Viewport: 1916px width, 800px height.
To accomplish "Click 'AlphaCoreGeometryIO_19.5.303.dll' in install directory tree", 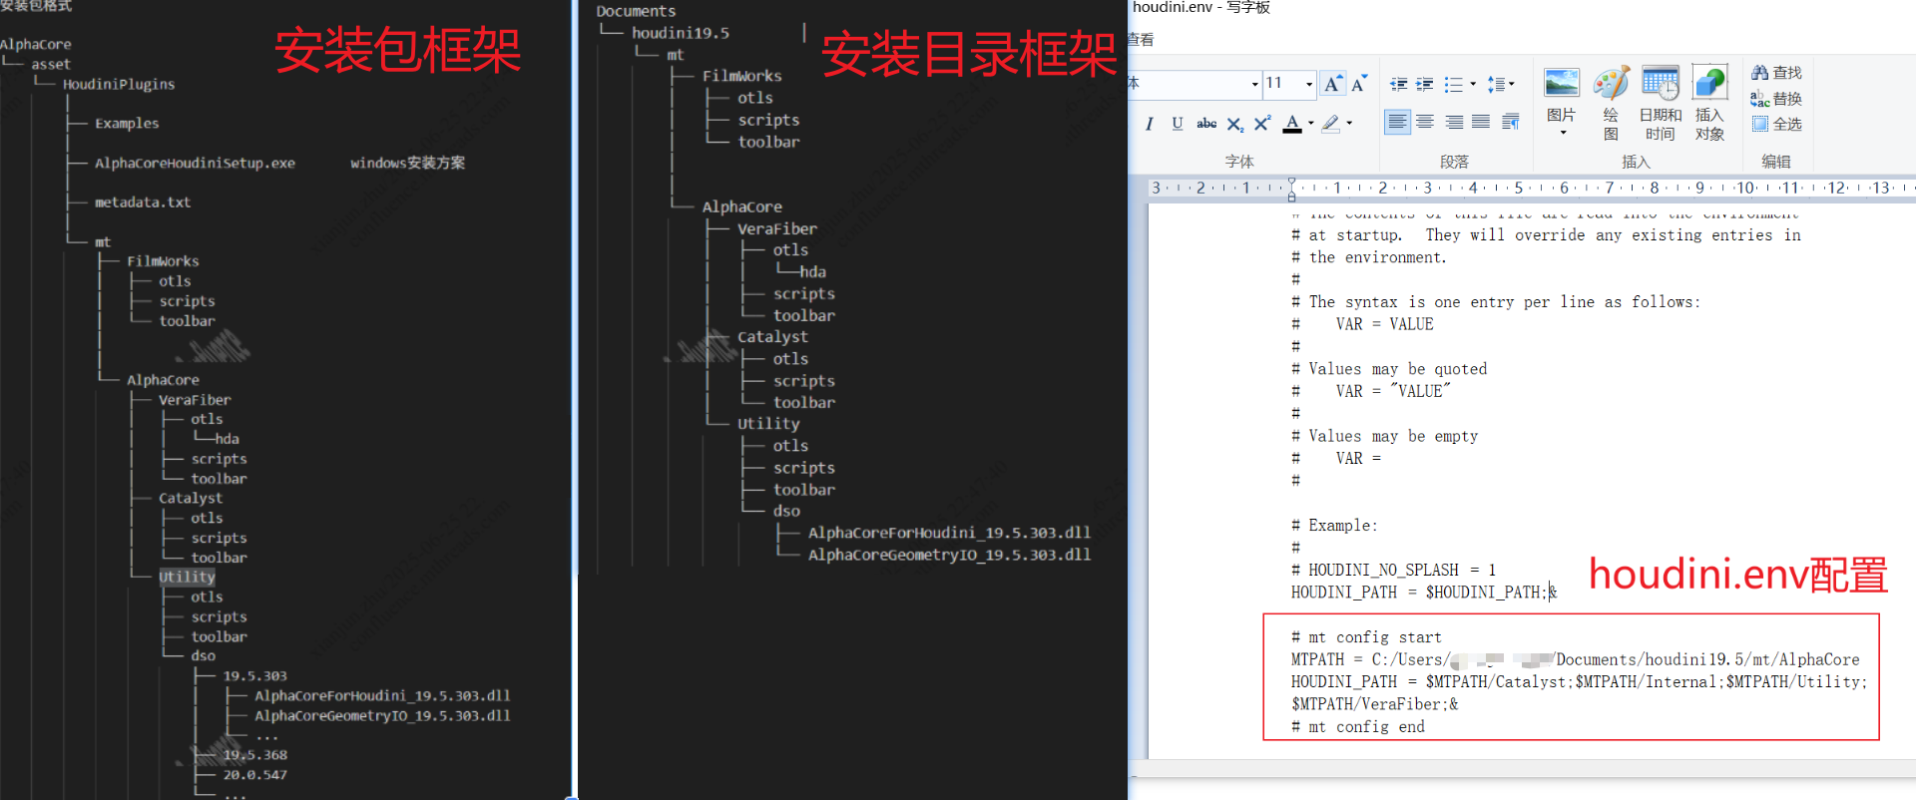I will point(949,555).
